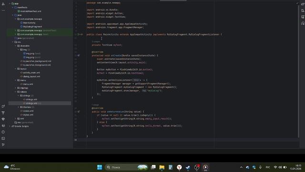The width and height of the screenshot is (305, 172).
Task: Collapse the layout folder
Action: point(16,69)
